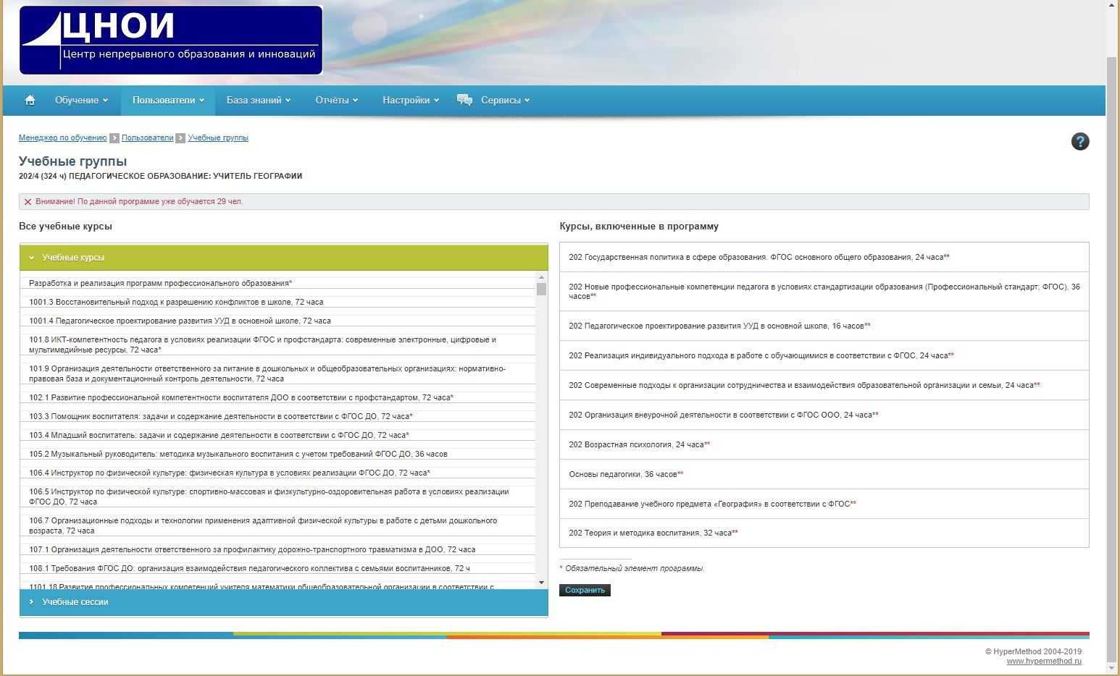Follow the Учебные группы breadcrumb link
The image size is (1120, 676).
[218, 138]
